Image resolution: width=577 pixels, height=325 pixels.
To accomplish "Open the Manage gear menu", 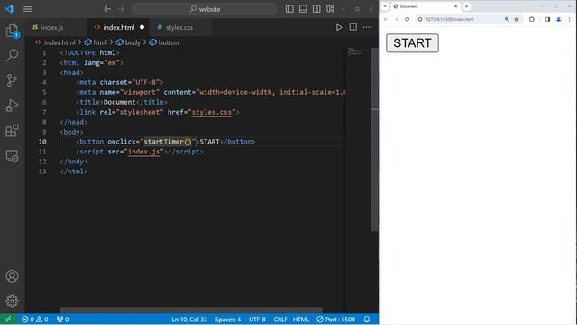I will click(x=12, y=301).
